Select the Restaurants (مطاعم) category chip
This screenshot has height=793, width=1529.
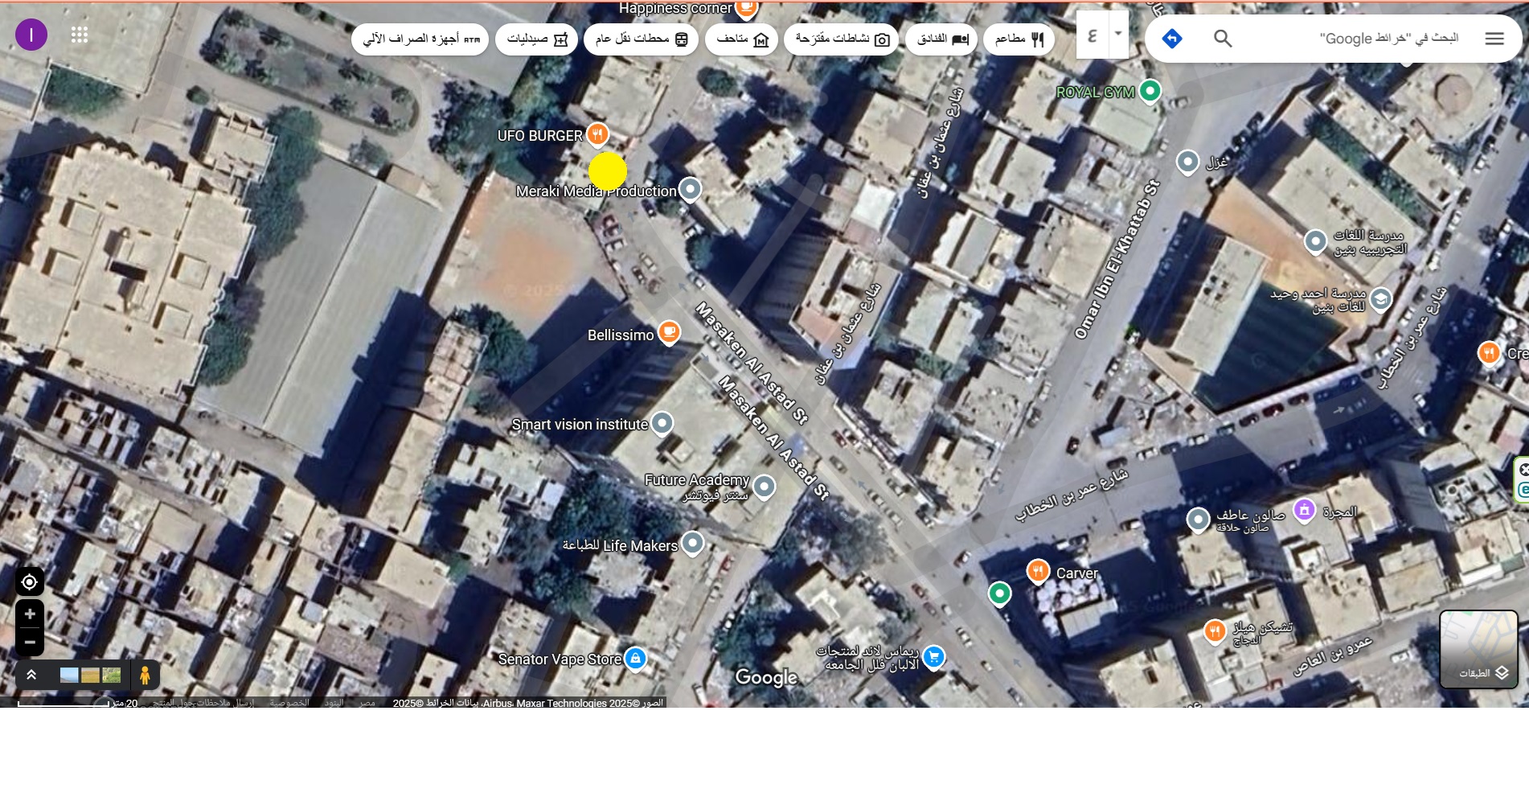(1019, 39)
